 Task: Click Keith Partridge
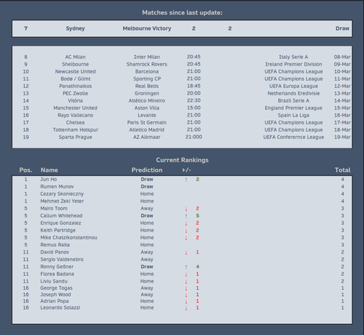58,230
